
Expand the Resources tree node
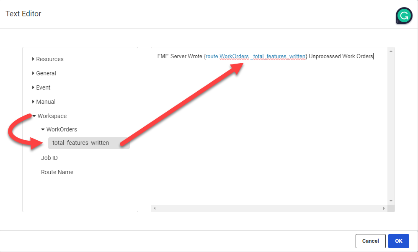tap(33, 59)
